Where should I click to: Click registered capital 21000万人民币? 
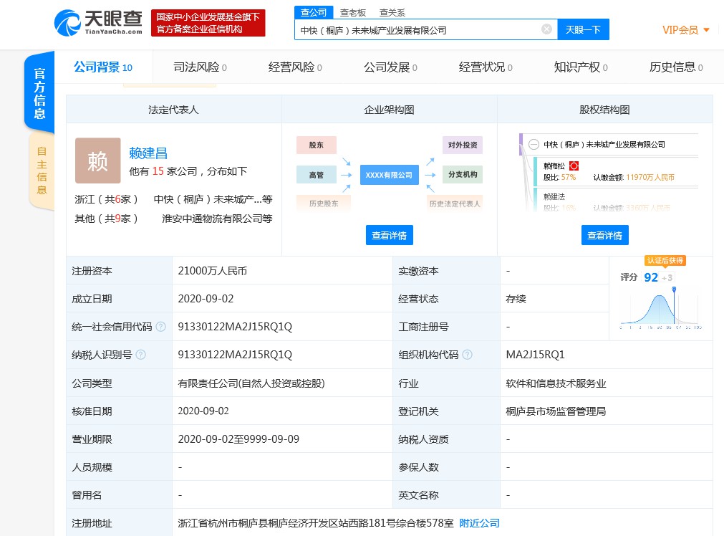213,271
